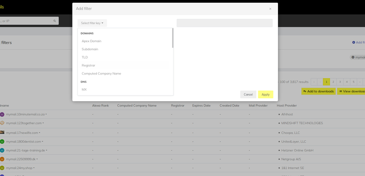Apply the selected filter
The height and width of the screenshot is (176, 365).
266,94
